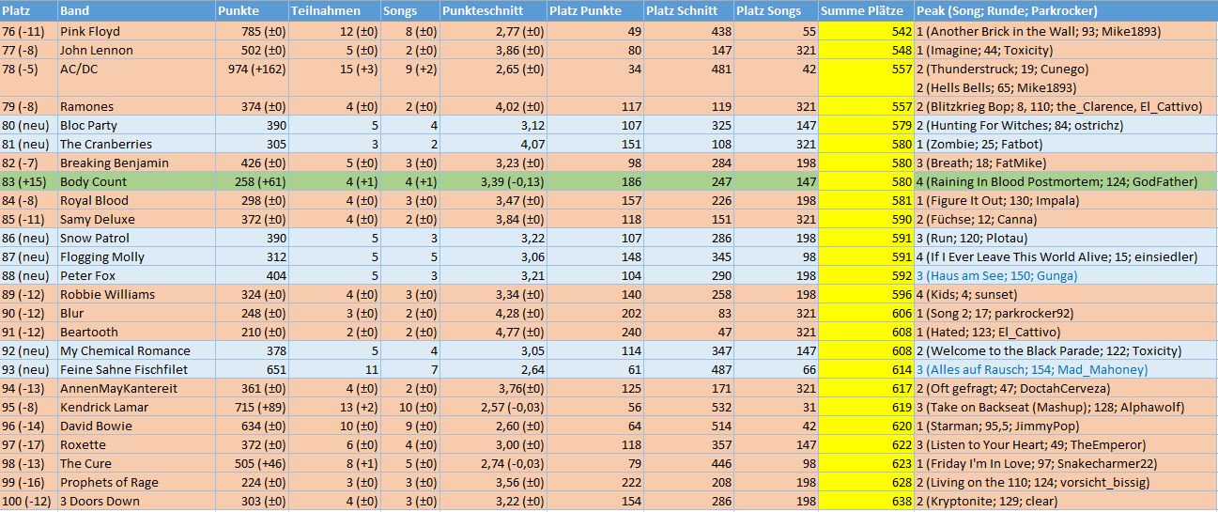The image size is (1218, 512).
Task: Select the 'Bloc Party' band cell
Action: click(135, 125)
